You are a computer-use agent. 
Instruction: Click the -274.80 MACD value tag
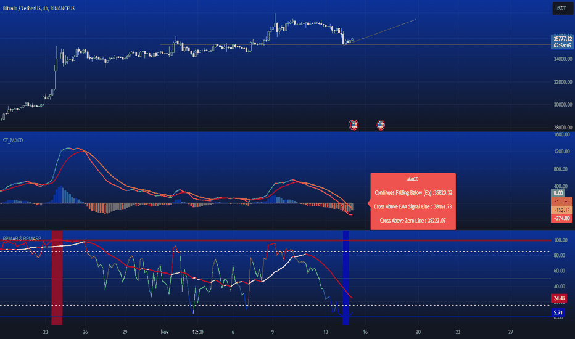coord(561,218)
